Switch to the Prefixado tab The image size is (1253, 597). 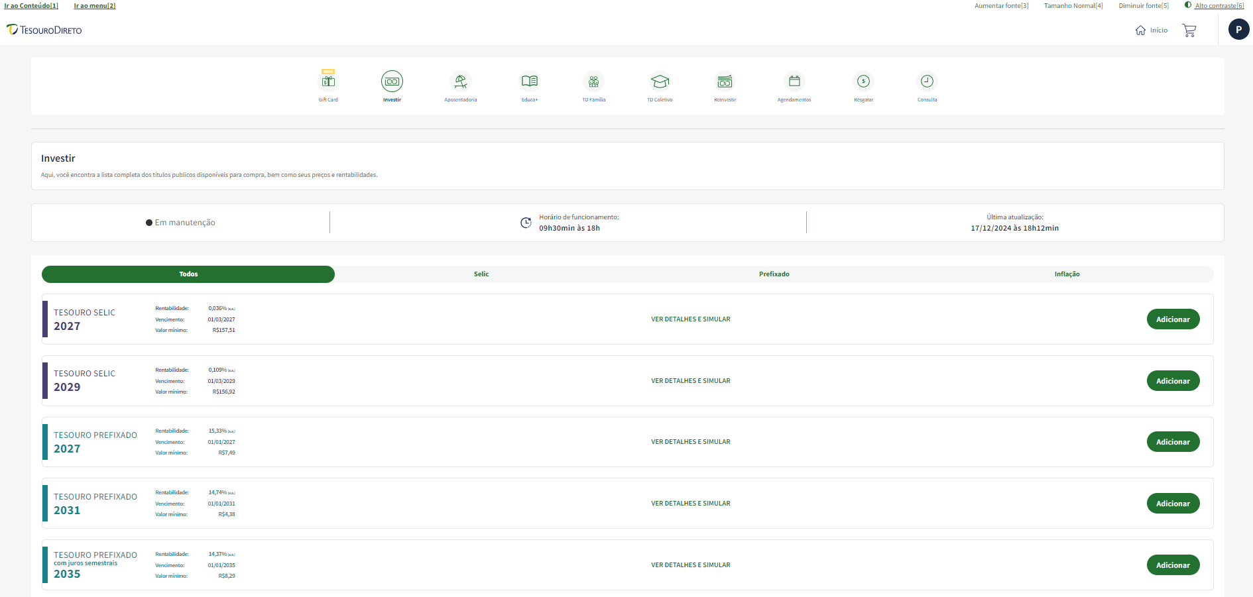[774, 274]
